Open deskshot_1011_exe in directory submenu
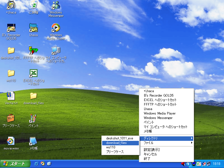The height and width of the screenshot is (168, 224). coord(120,138)
